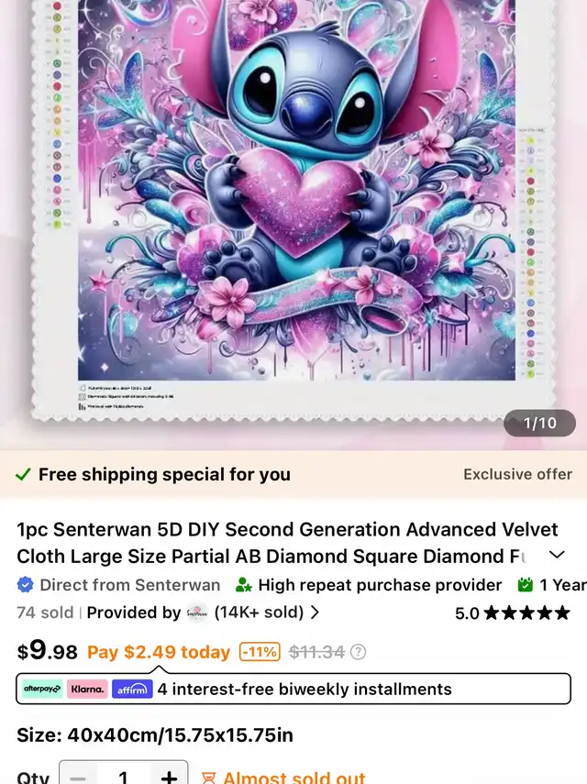The width and height of the screenshot is (587, 784).
Task: Open the 5.0 star rating reviews
Action: pos(513,613)
